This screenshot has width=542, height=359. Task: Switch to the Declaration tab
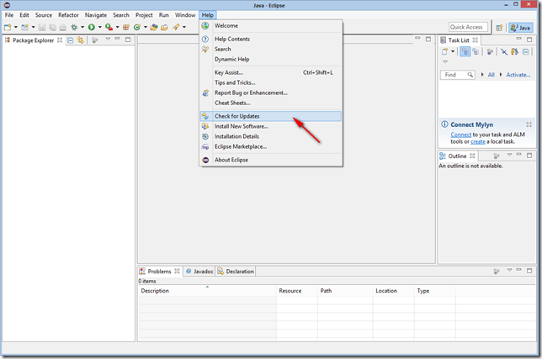click(236, 272)
